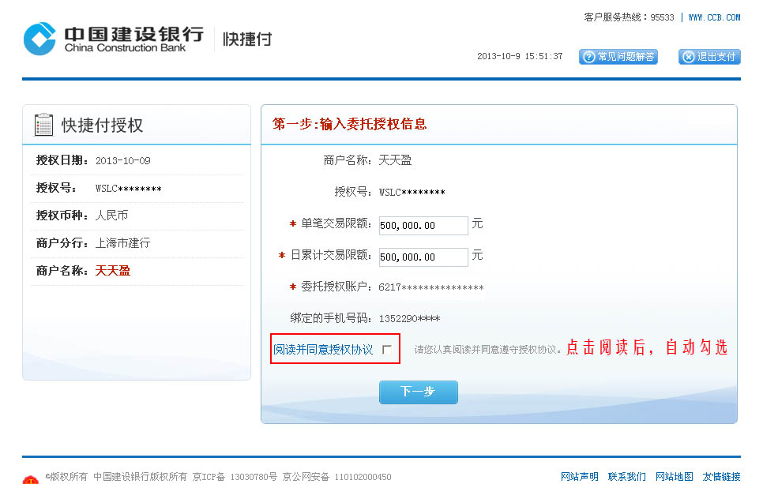This screenshot has width=763, height=484.
Task: Click the 授权日期 value 2013-10-09
Action: point(123,160)
